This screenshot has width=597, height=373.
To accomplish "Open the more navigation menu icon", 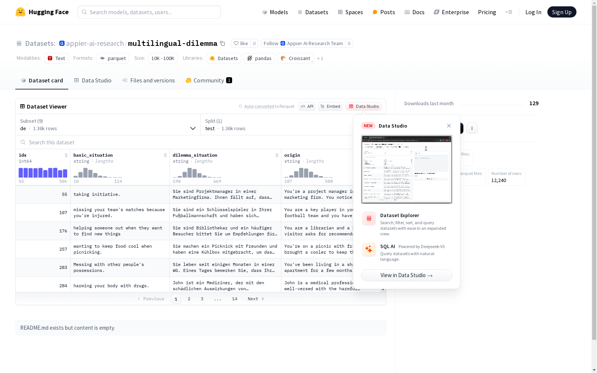I will click(x=509, y=12).
